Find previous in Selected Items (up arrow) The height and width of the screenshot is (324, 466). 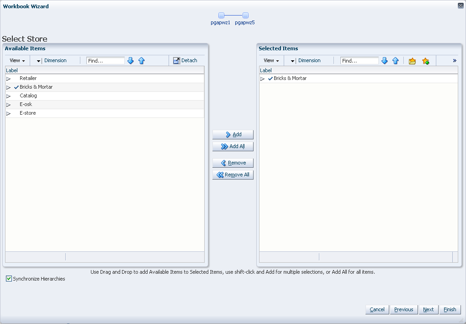tap(396, 61)
